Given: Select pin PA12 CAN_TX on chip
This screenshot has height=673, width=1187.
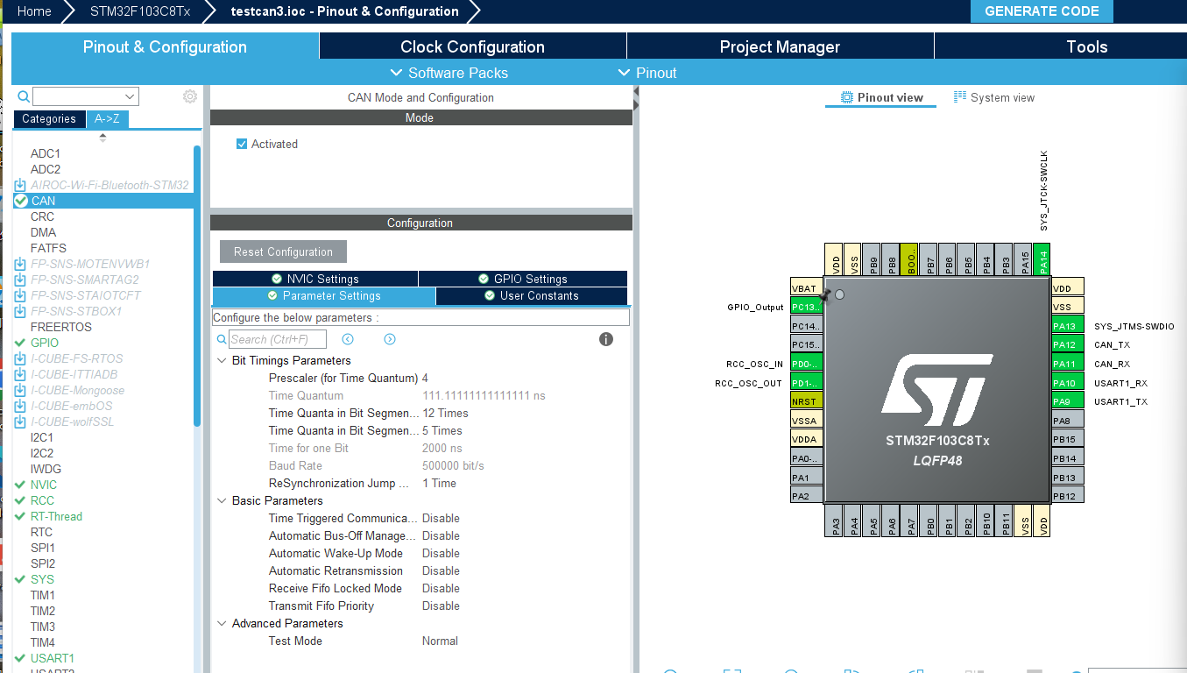Looking at the screenshot, I should 1068,344.
